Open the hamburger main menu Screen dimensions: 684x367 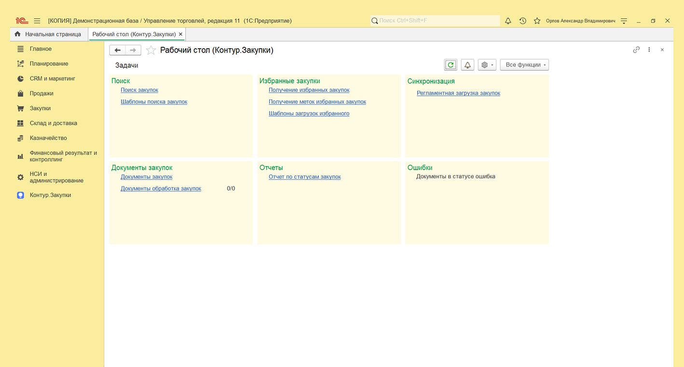(x=37, y=21)
